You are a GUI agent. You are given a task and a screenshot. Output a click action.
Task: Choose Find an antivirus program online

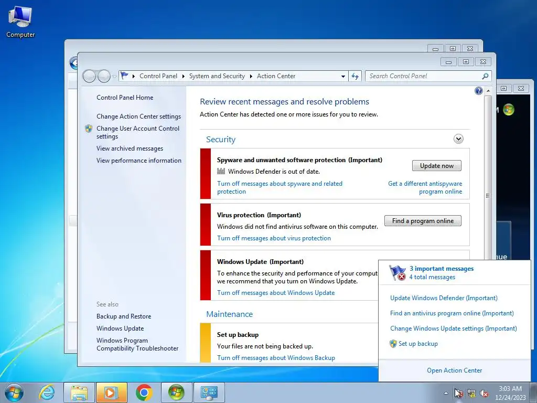click(x=452, y=313)
